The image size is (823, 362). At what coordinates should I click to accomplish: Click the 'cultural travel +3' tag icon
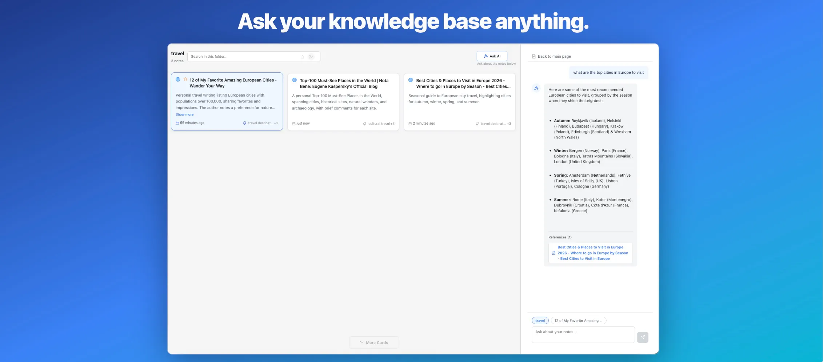pos(364,124)
